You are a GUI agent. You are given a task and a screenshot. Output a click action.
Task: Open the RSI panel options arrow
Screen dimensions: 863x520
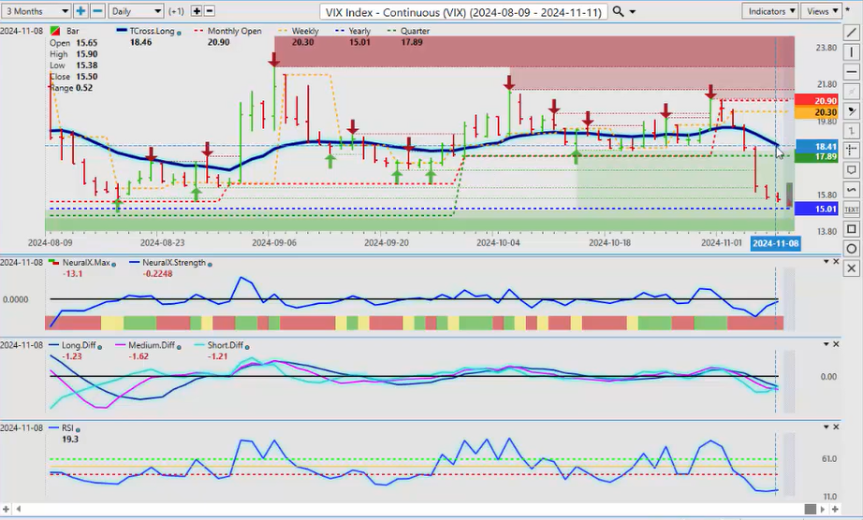[x=826, y=426]
